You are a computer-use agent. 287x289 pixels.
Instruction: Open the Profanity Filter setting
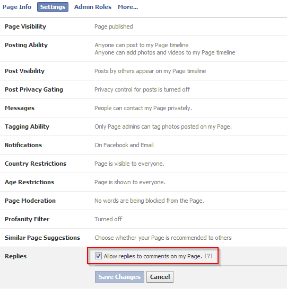pos(143,219)
